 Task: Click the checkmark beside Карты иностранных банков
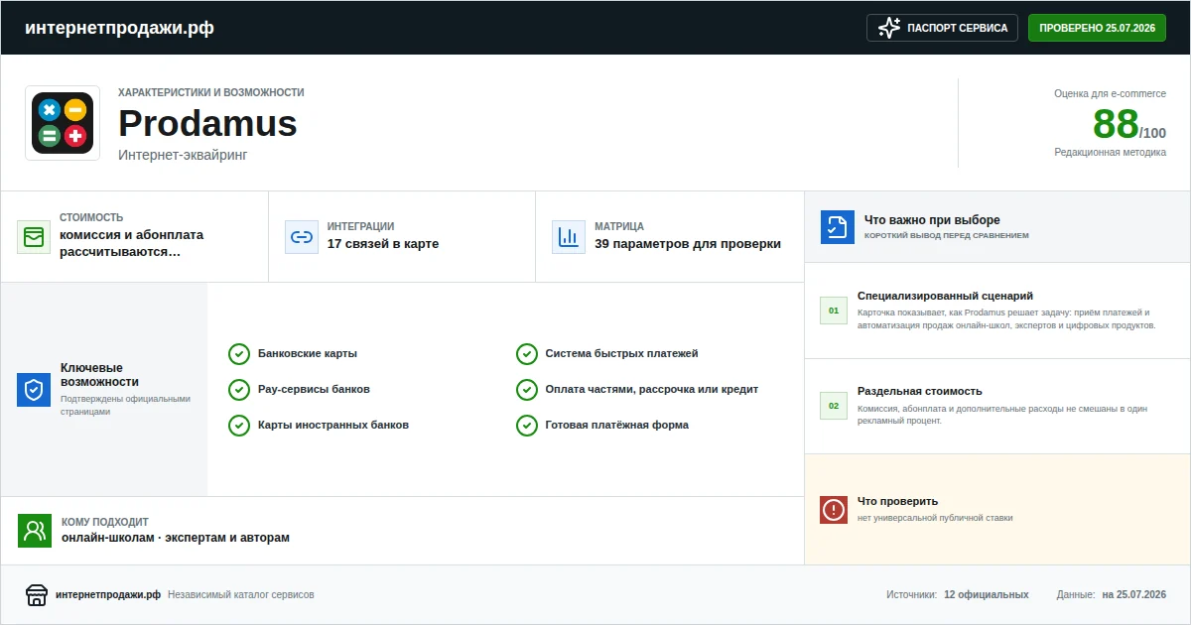coord(239,426)
